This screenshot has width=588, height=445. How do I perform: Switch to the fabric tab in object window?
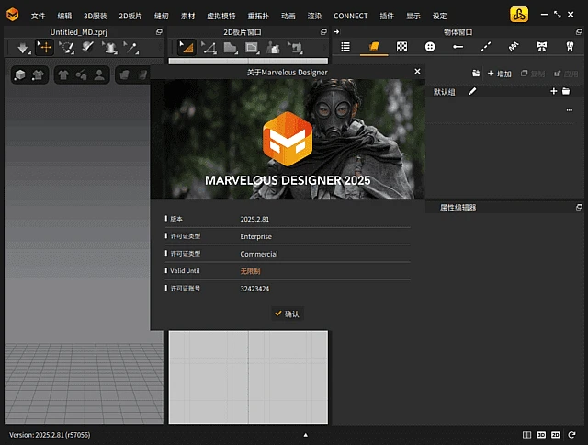(x=373, y=47)
